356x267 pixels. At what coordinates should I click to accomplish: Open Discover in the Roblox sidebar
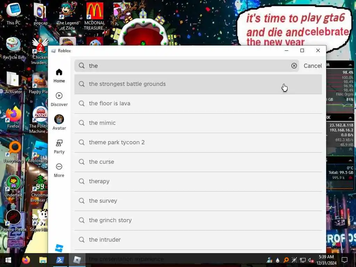point(59,99)
